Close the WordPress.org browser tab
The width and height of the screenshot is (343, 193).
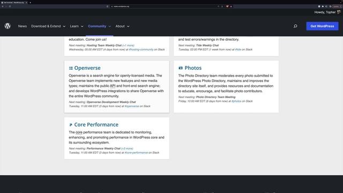[x=26, y=2]
